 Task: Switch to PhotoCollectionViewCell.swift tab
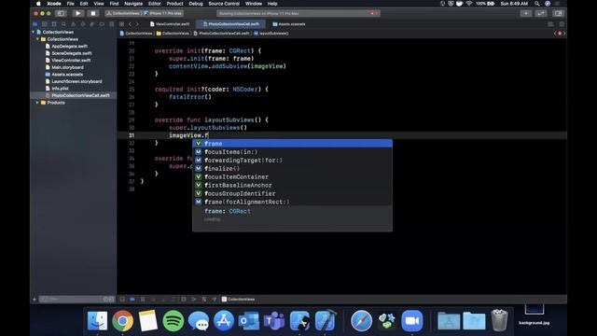pyautogui.click(x=230, y=24)
